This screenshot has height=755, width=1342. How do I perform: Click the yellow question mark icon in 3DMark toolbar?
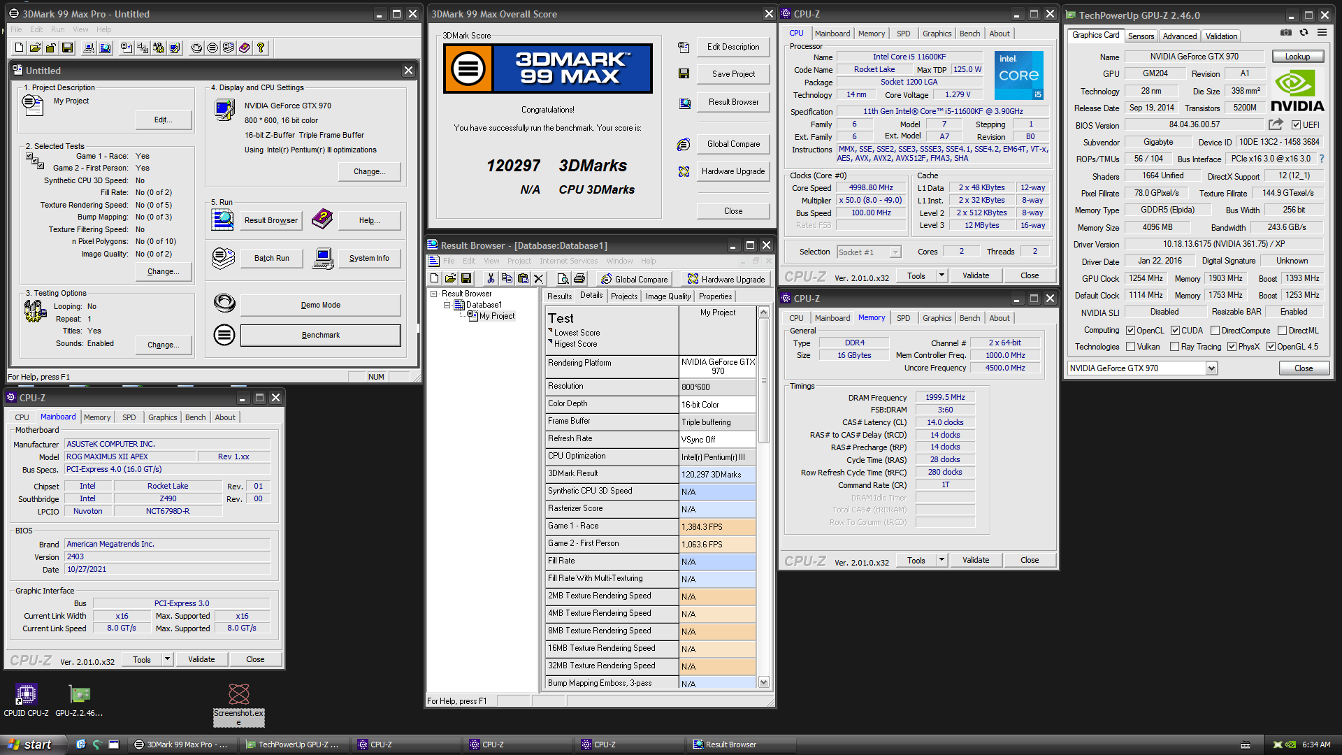click(x=261, y=48)
